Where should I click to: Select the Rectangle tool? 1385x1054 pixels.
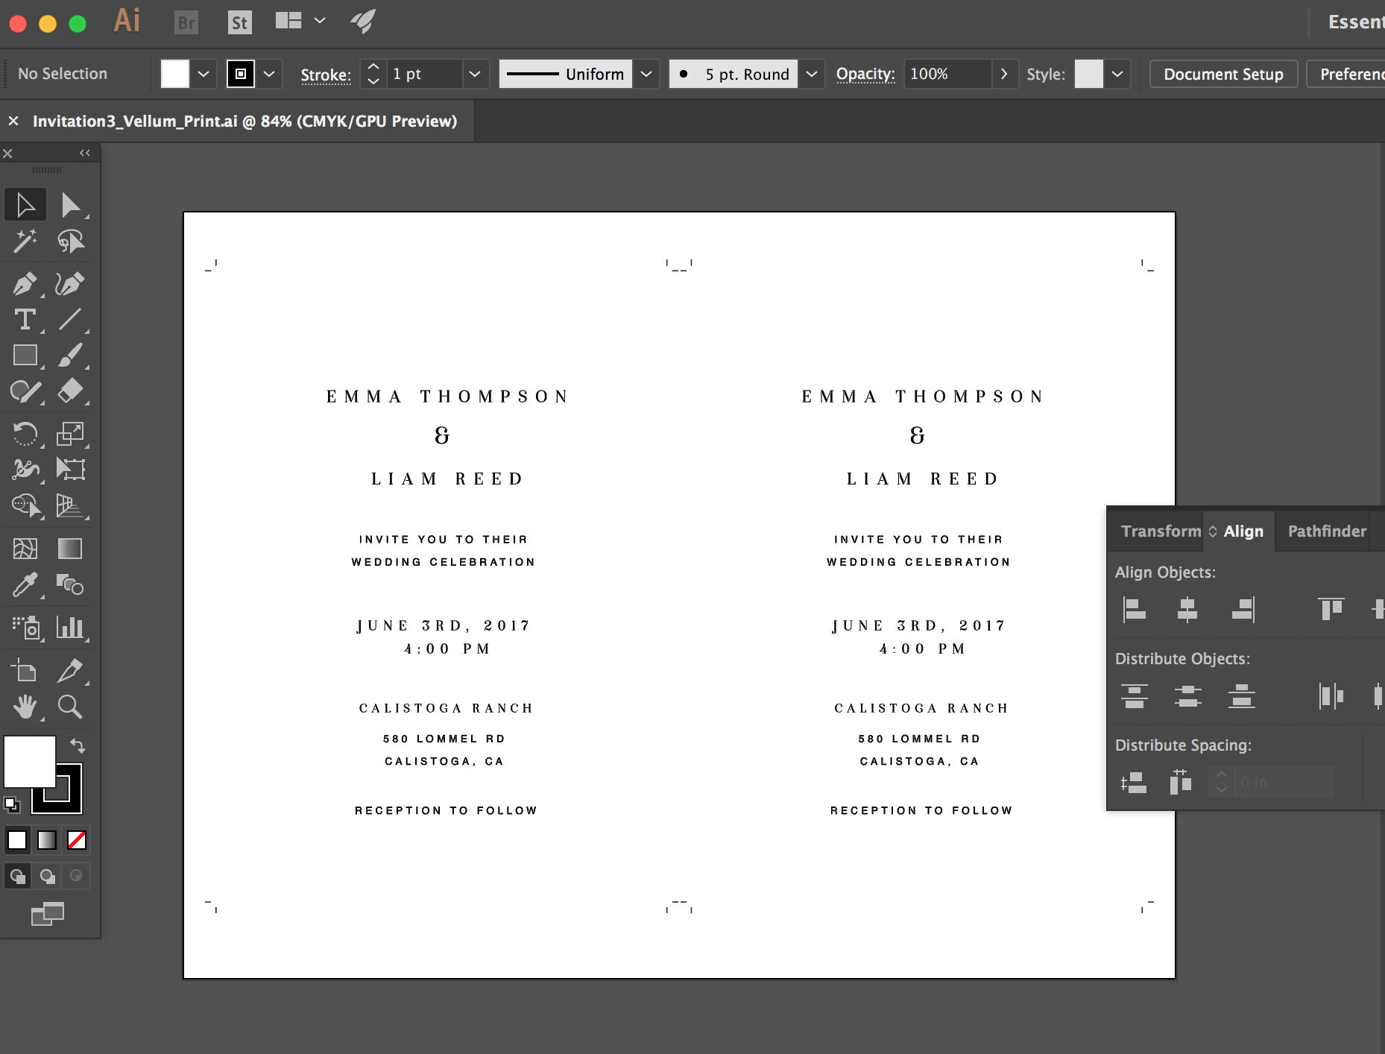(25, 355)
